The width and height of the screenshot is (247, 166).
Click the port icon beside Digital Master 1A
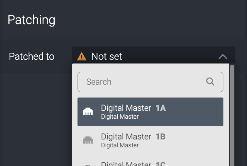click(x=88, y=111)
